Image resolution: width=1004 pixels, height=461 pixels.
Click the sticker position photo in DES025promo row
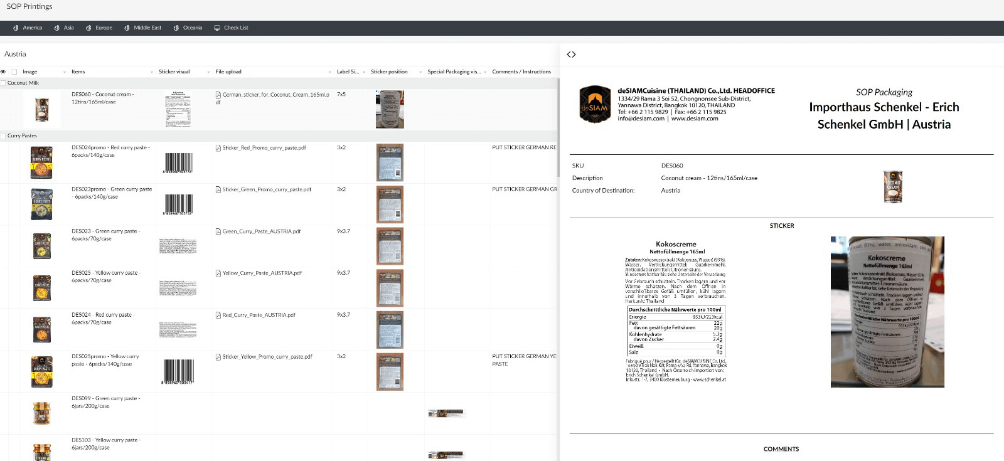390,372
